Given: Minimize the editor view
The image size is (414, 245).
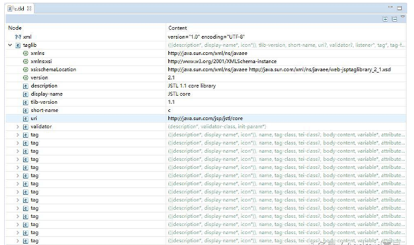Looking at the screenshot, I should point(390,7).
